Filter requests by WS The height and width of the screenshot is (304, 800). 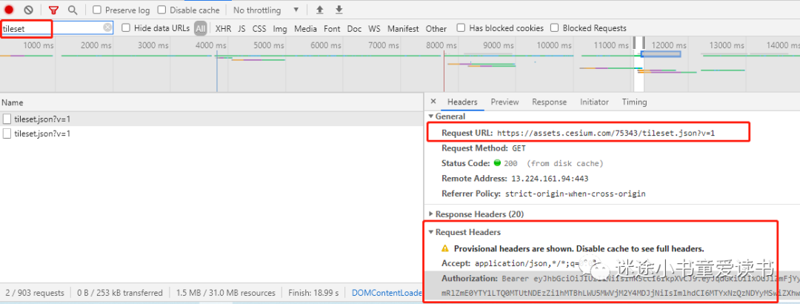click(375, 29)
